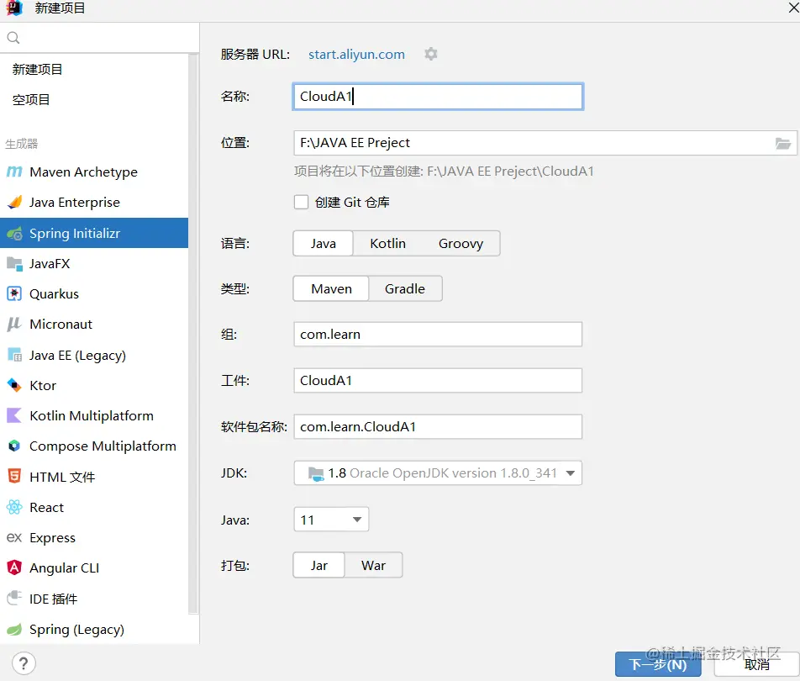Click the IDE plugin icon
This screenshot has height=681, width=800.
[14, 599]
